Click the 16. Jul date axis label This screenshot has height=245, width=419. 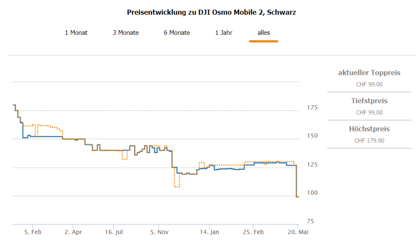(115, 232)
